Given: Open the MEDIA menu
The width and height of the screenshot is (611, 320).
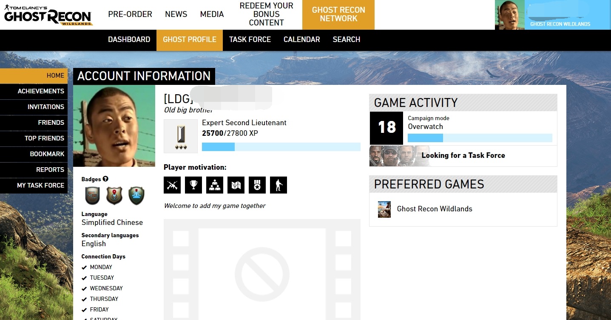Looking at the screenshot, I should pyautogui.click(x=212, y=14).
